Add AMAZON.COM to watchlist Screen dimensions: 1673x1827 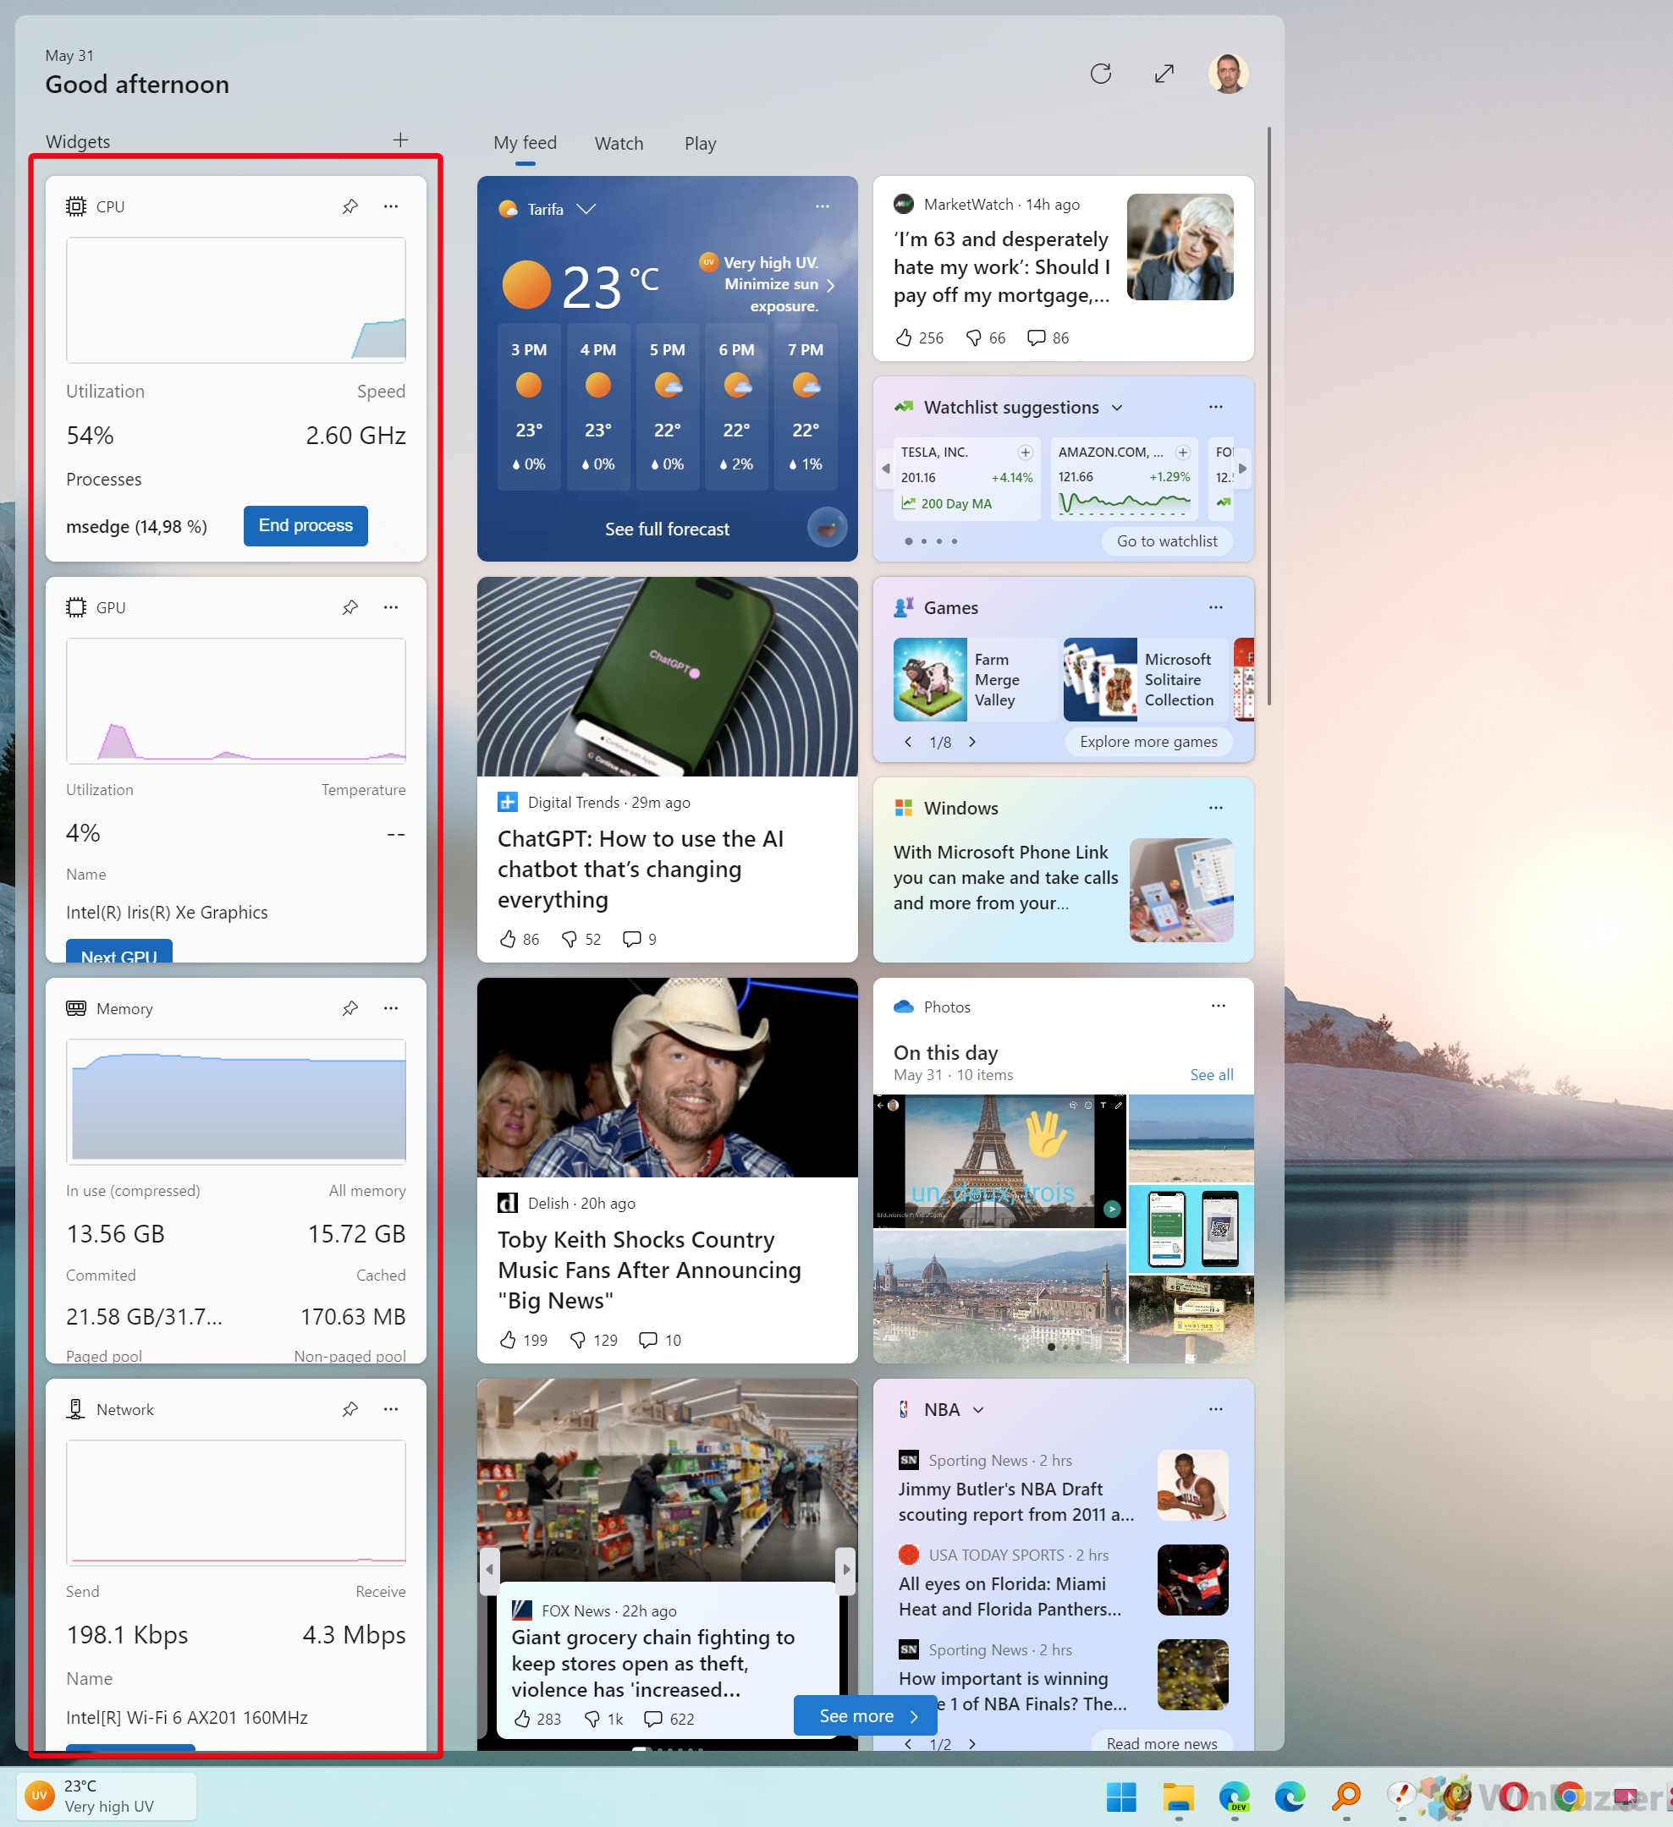[1182, 453]
